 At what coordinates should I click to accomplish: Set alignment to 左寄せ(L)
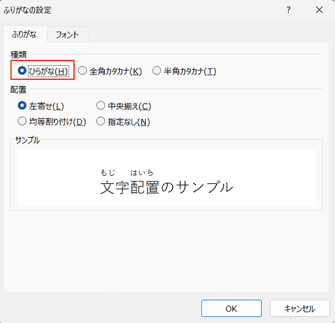click(x=41, y=106)
